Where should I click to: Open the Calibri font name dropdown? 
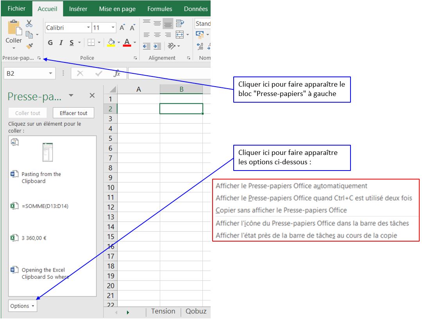[89, 28]
